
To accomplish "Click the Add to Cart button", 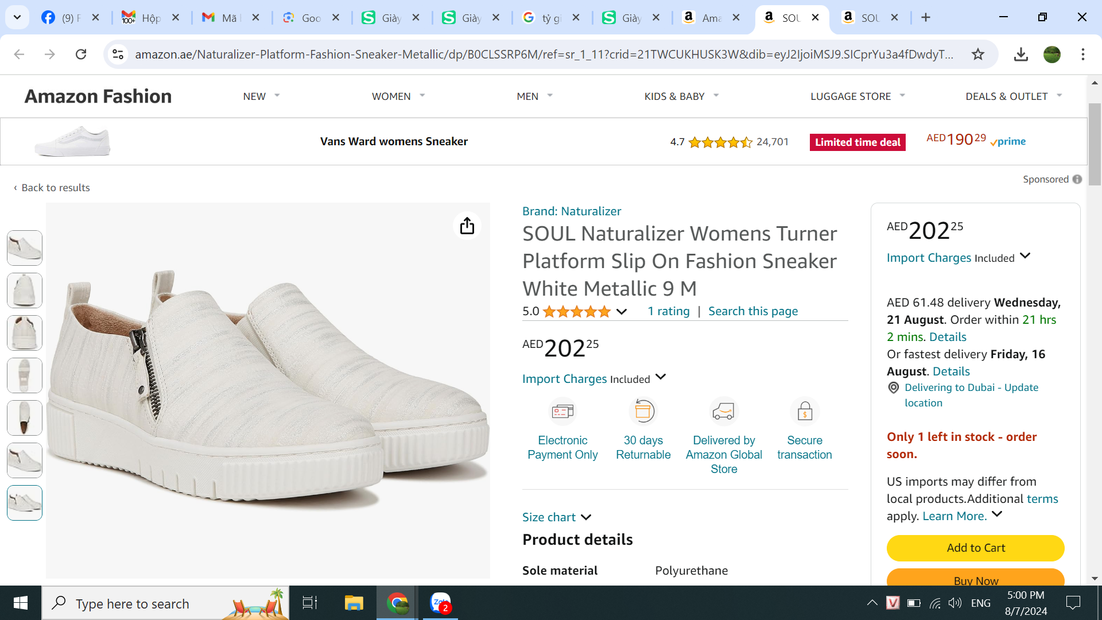I will (x=975, y=548).
